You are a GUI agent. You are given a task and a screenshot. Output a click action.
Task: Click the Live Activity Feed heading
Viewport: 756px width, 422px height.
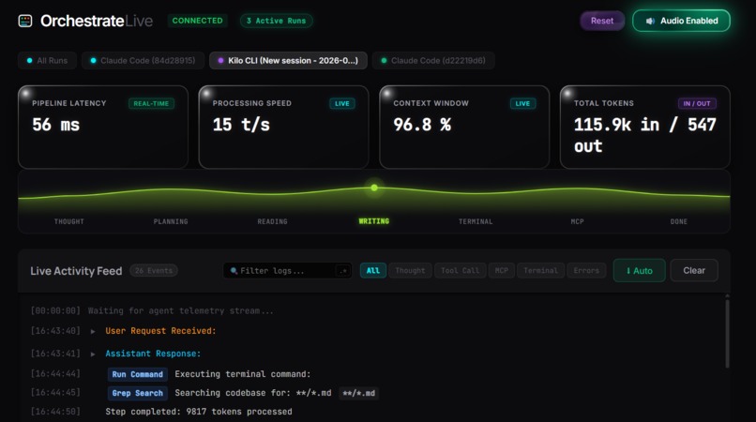click(76, 271)
